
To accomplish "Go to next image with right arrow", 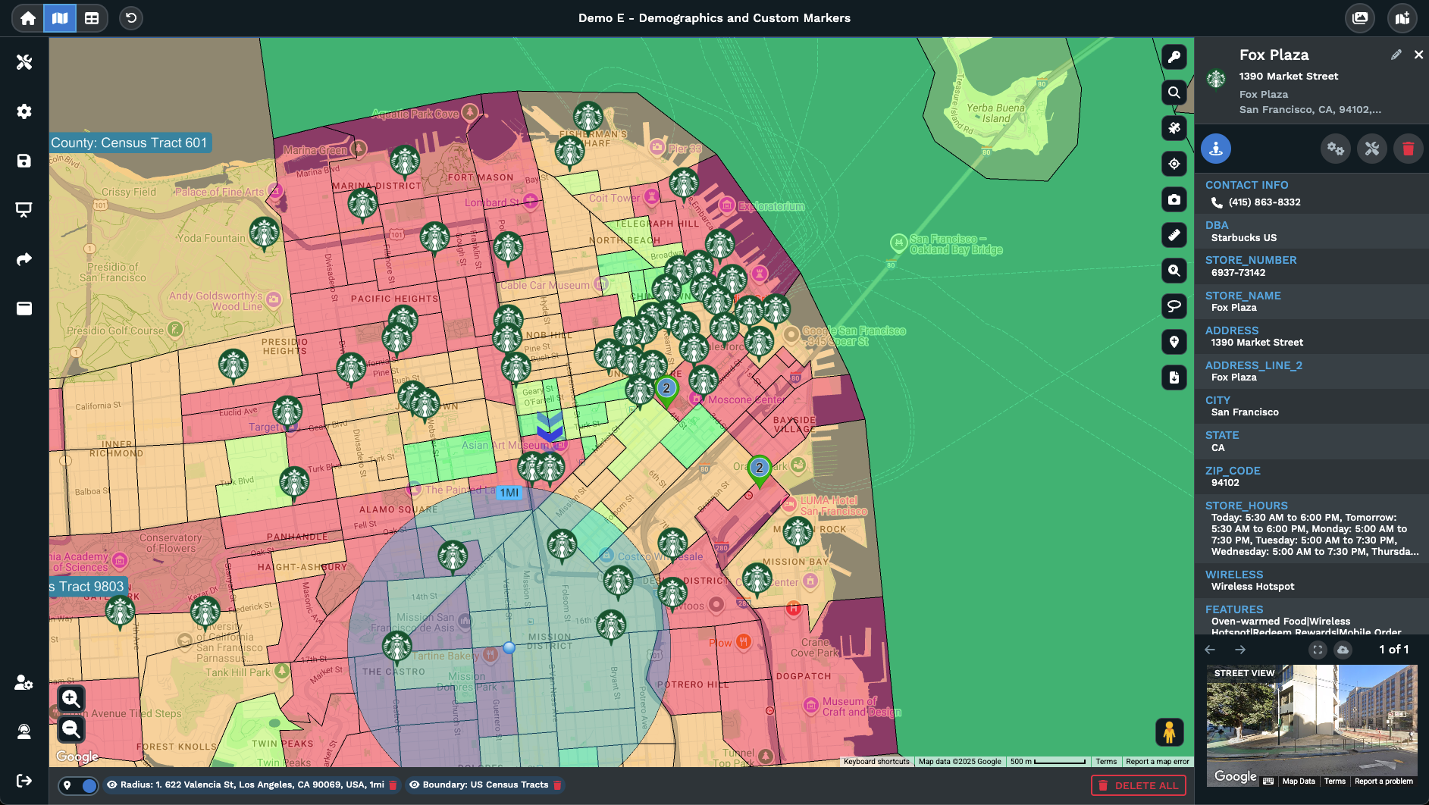I will tap(1240, 650).
